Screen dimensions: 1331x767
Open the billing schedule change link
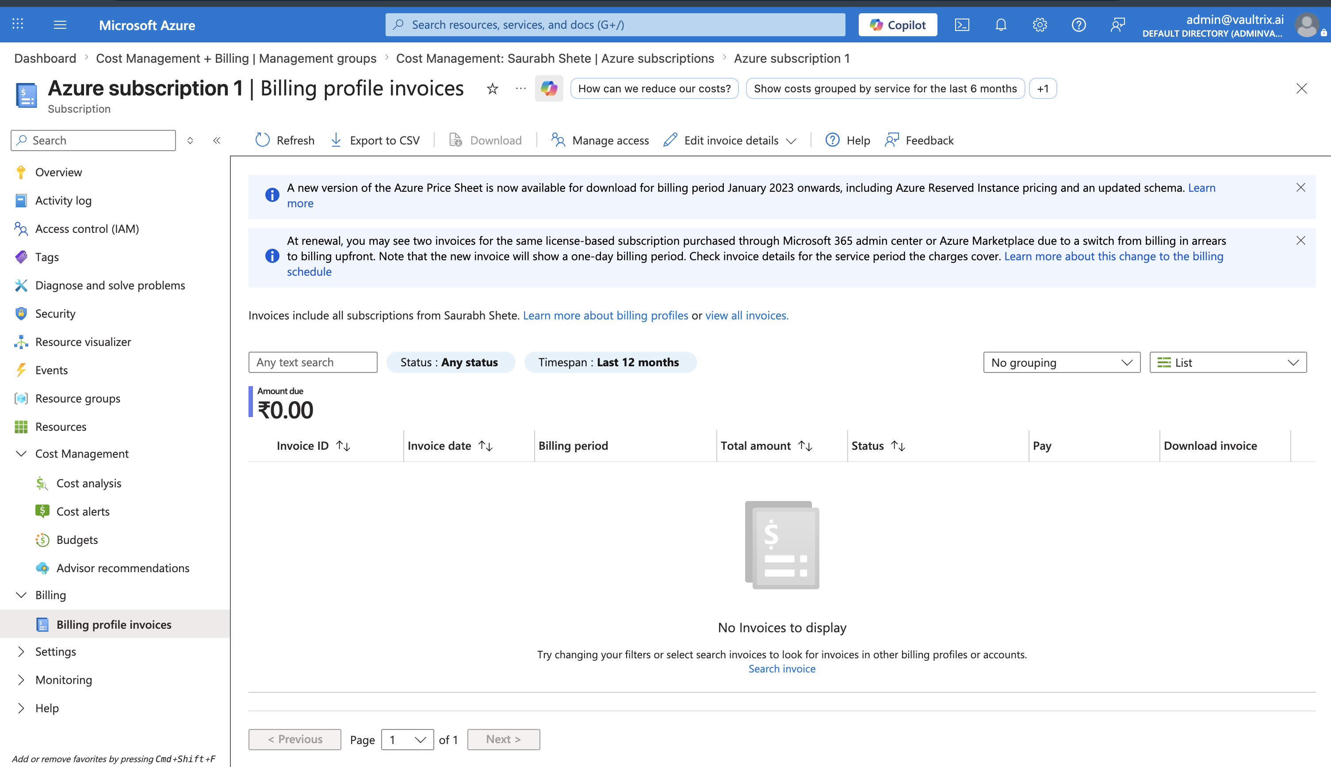tap(1113, 257)
